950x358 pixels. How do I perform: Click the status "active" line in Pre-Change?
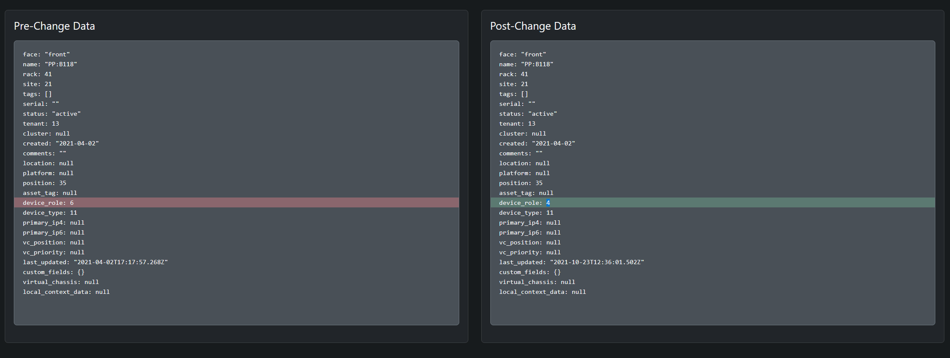point(52,114)
